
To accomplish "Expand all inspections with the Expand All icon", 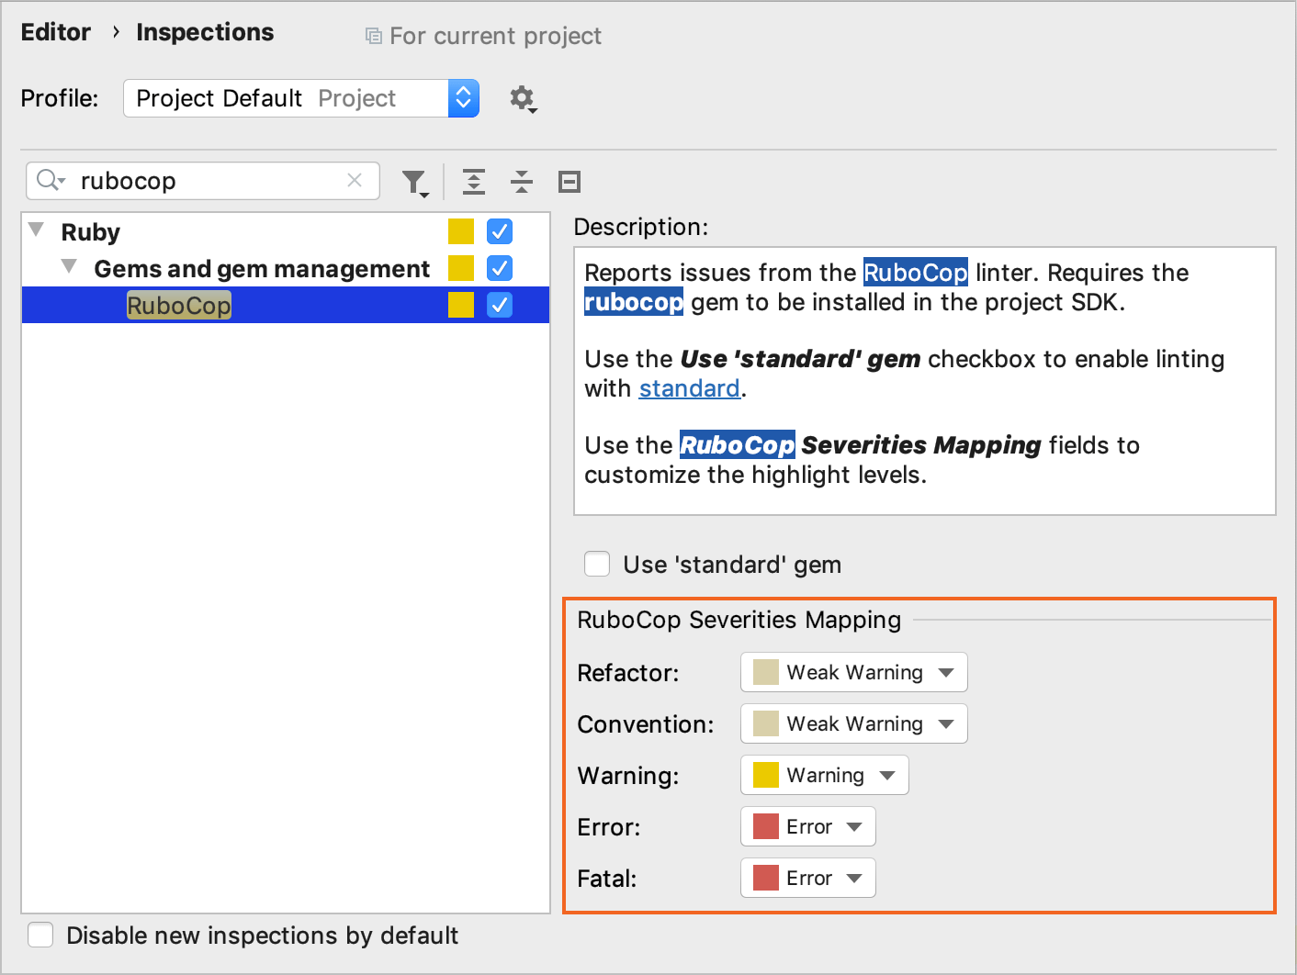I will (474, 182).
